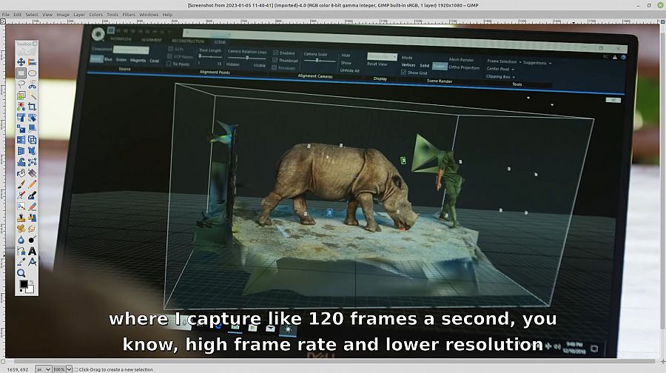
Task: Click the black foreground color swatch
Action: point(24,284)
